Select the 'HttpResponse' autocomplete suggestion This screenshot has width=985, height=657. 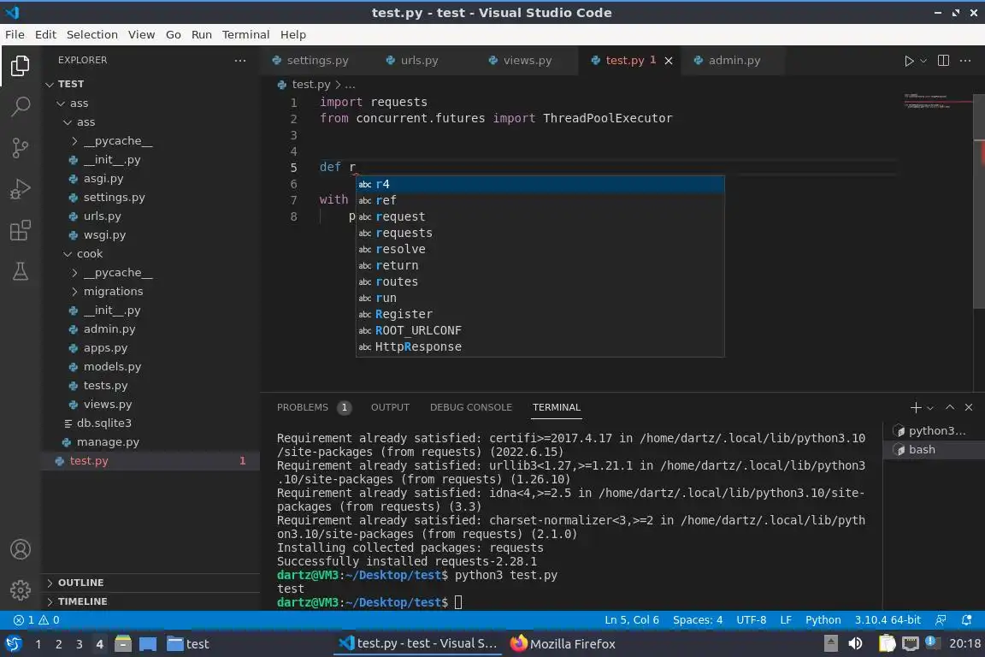[x=540, y=347]
